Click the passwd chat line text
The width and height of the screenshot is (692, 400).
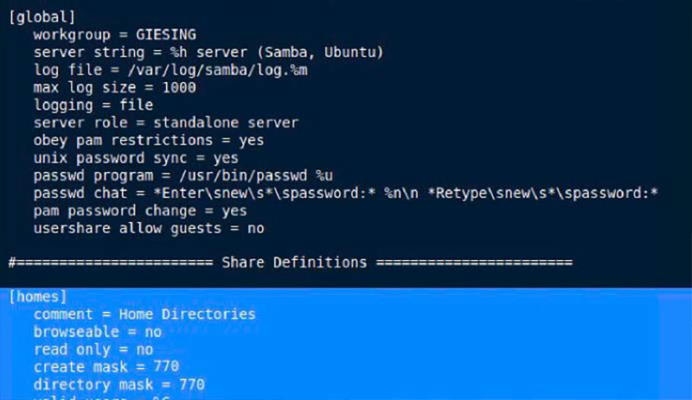(345, 194)
